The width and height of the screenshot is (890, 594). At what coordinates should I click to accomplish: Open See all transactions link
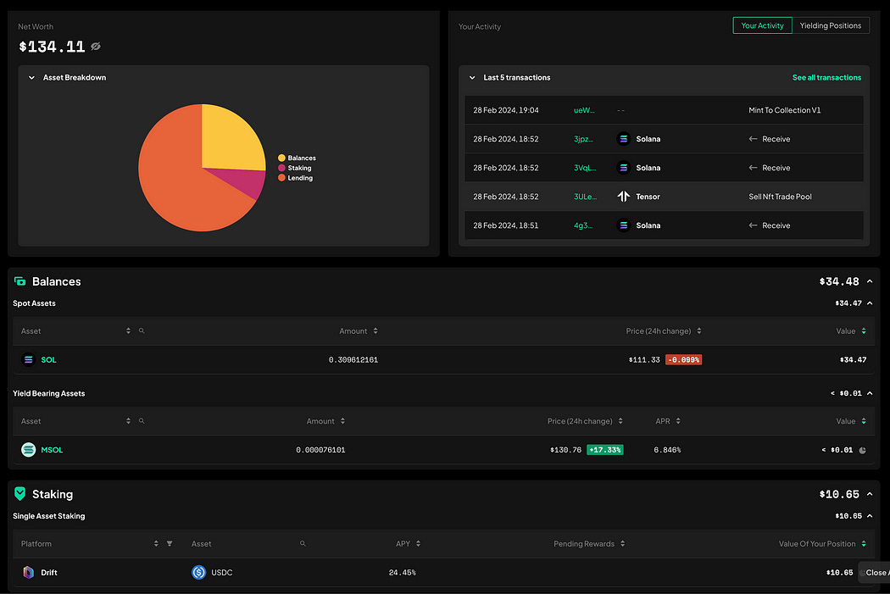[826, 78]
